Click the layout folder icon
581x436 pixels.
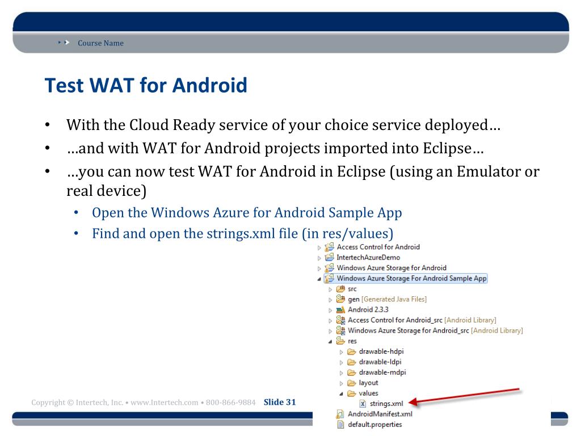click(352, 383)
